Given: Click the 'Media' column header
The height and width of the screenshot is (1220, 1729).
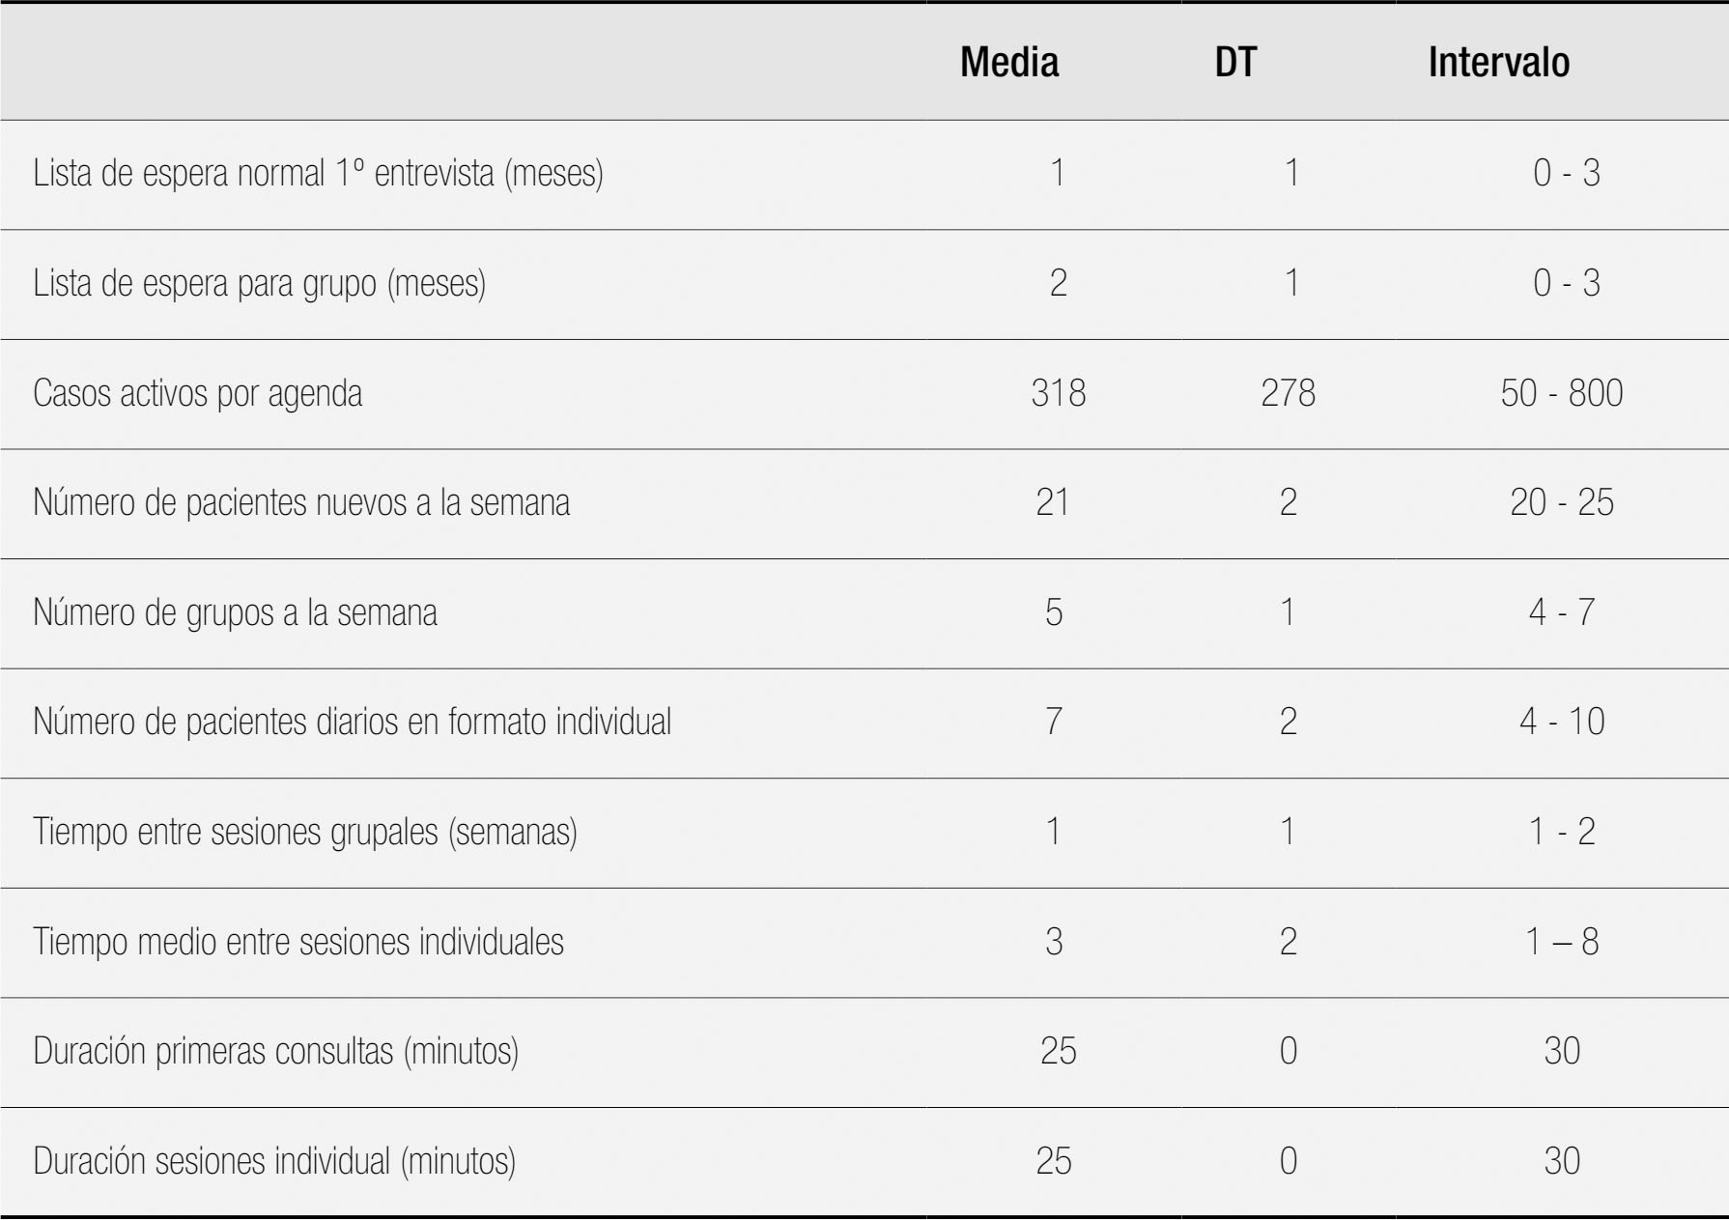Looking at the screenshot, I should [x=1009, y=63].
